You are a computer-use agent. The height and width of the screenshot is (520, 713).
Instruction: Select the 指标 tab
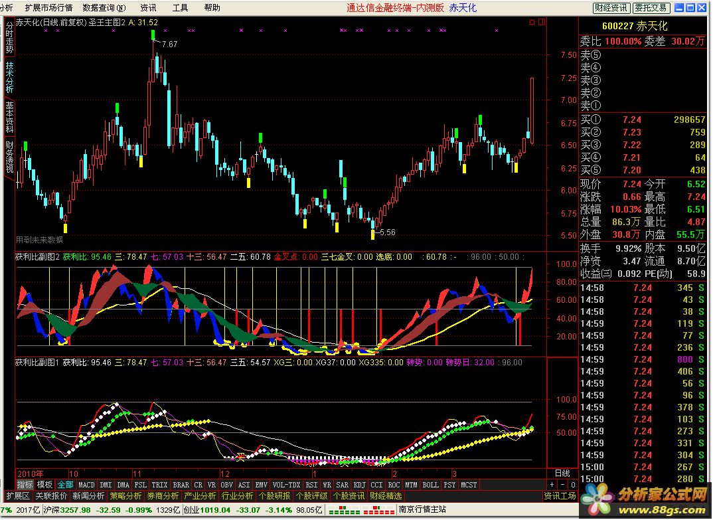coord(25,485)
